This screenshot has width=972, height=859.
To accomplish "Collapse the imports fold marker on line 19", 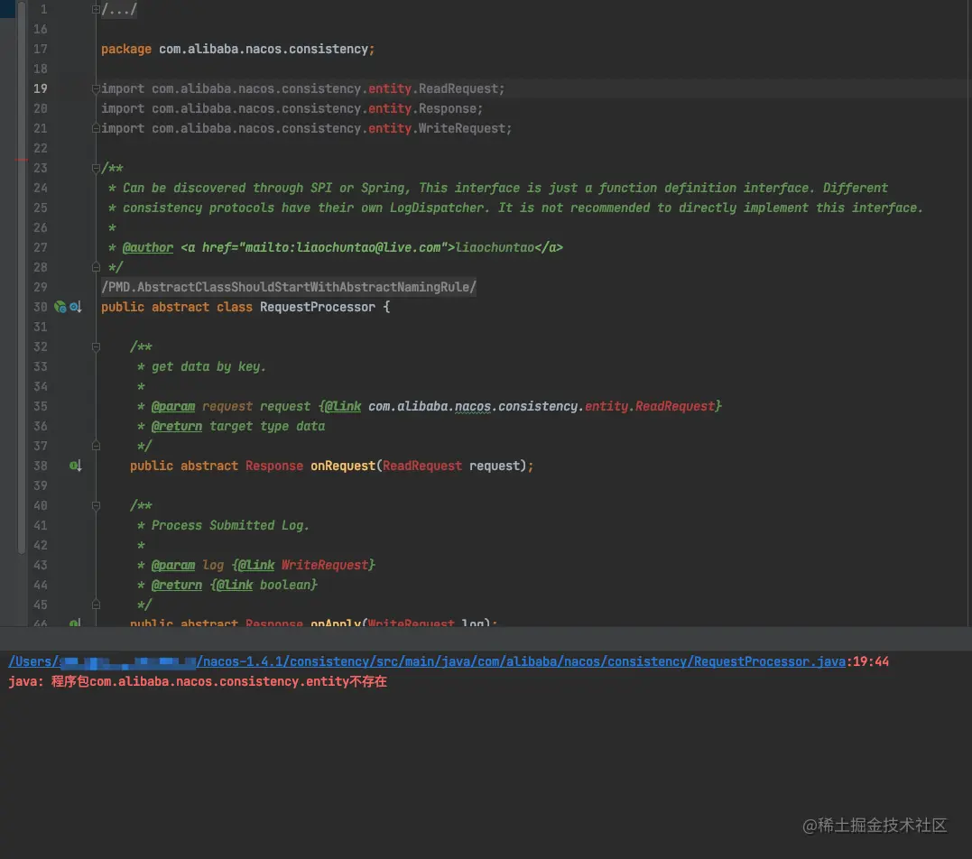I will (96, 88).
